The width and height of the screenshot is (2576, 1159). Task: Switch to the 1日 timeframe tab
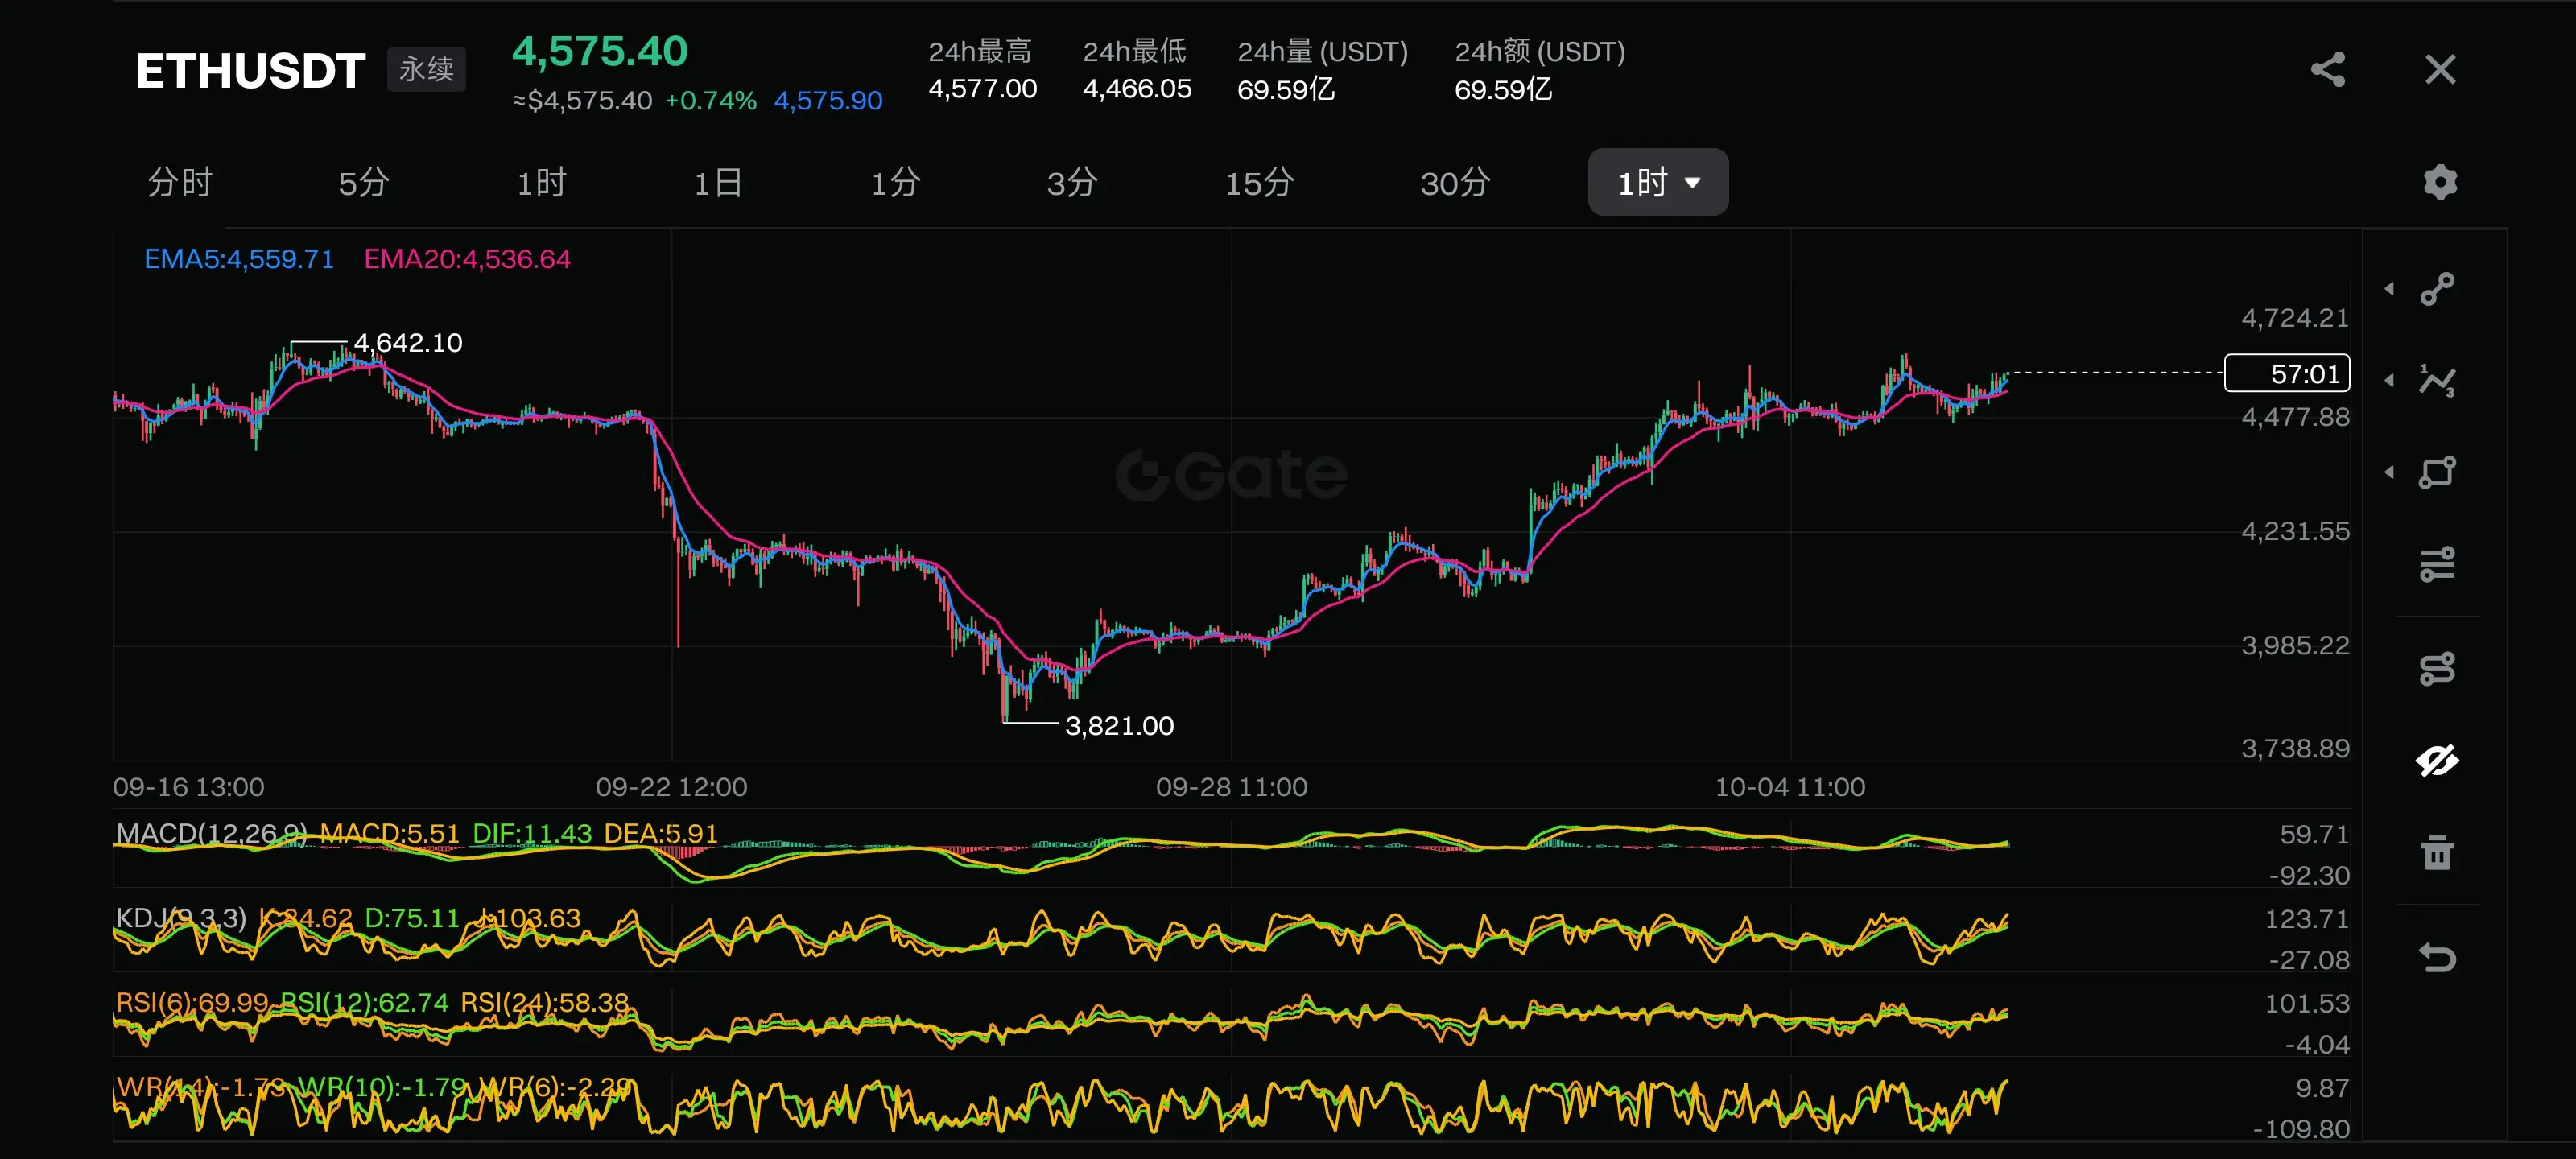[x=718, y=183]
